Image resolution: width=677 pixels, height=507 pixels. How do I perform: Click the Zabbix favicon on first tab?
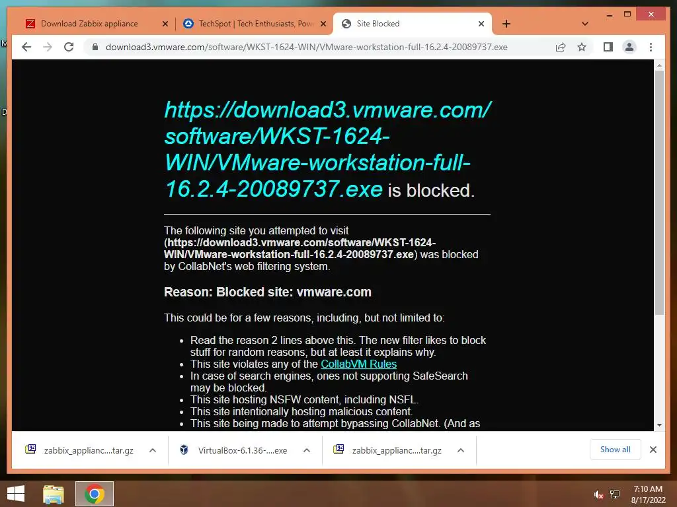[x=30, y=24]
